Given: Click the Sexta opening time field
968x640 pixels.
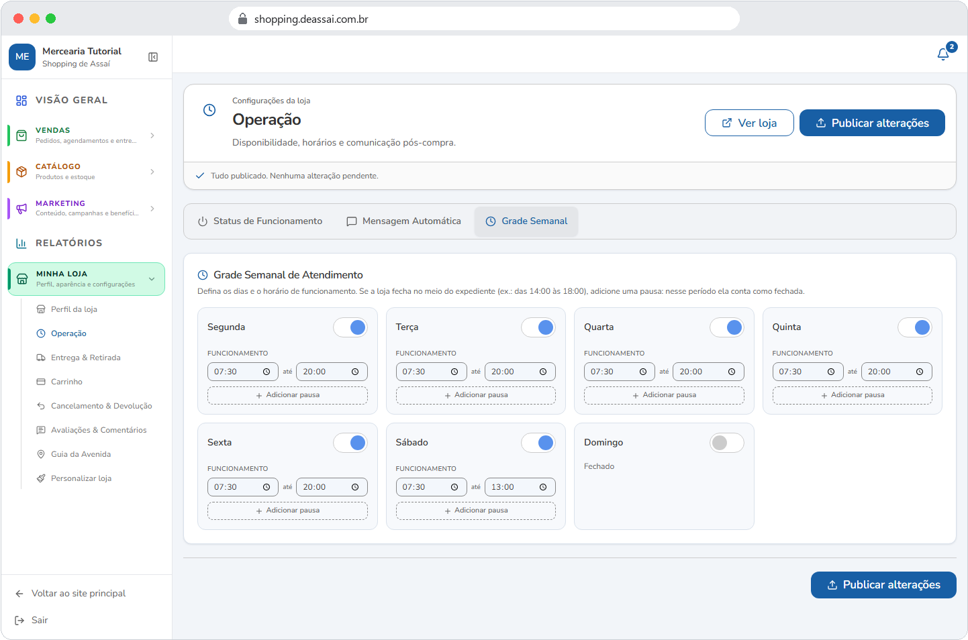Looking at the screenshot, I should pyautogui.click(x=243, y=487).
